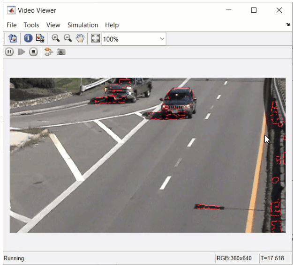294x265 pixels.
Task: Select the Pan hand tool
Action: pos(80,38)
